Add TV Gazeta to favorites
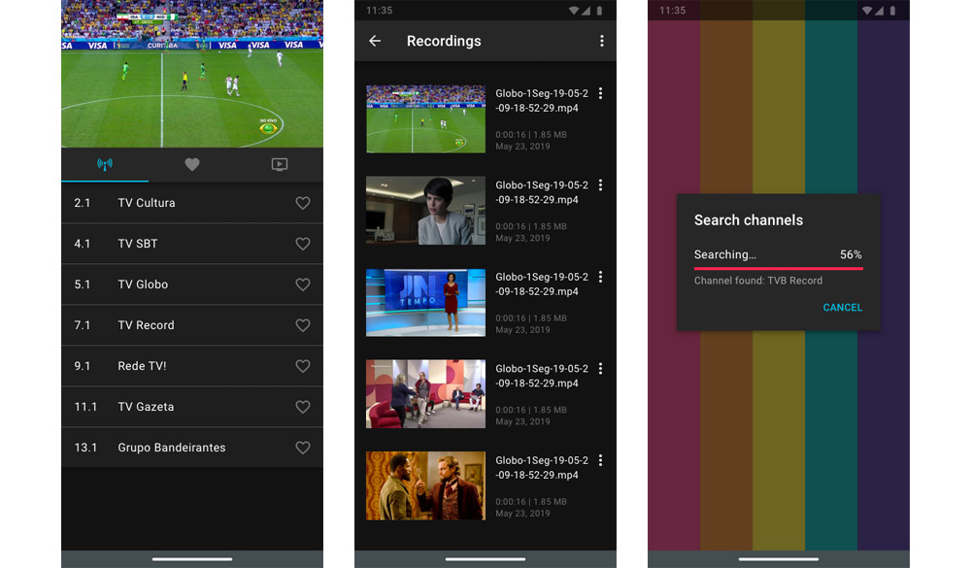The width and height of the screenshot is (971, 568). click(302, 407)
